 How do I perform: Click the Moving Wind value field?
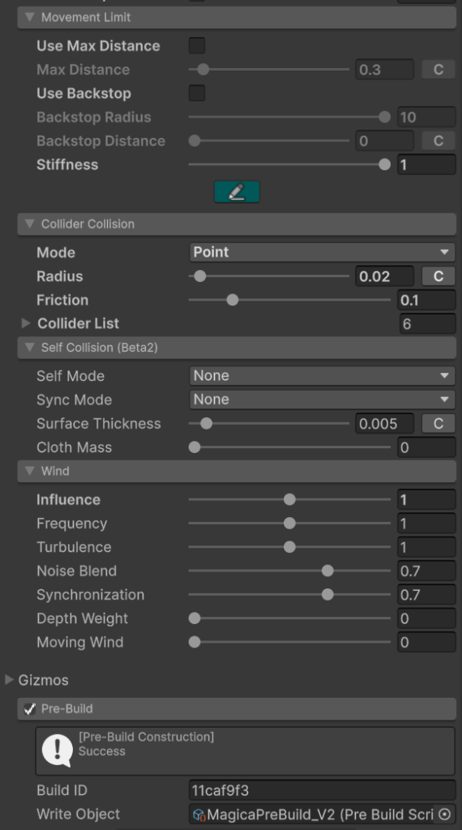(x=426, y=642)
